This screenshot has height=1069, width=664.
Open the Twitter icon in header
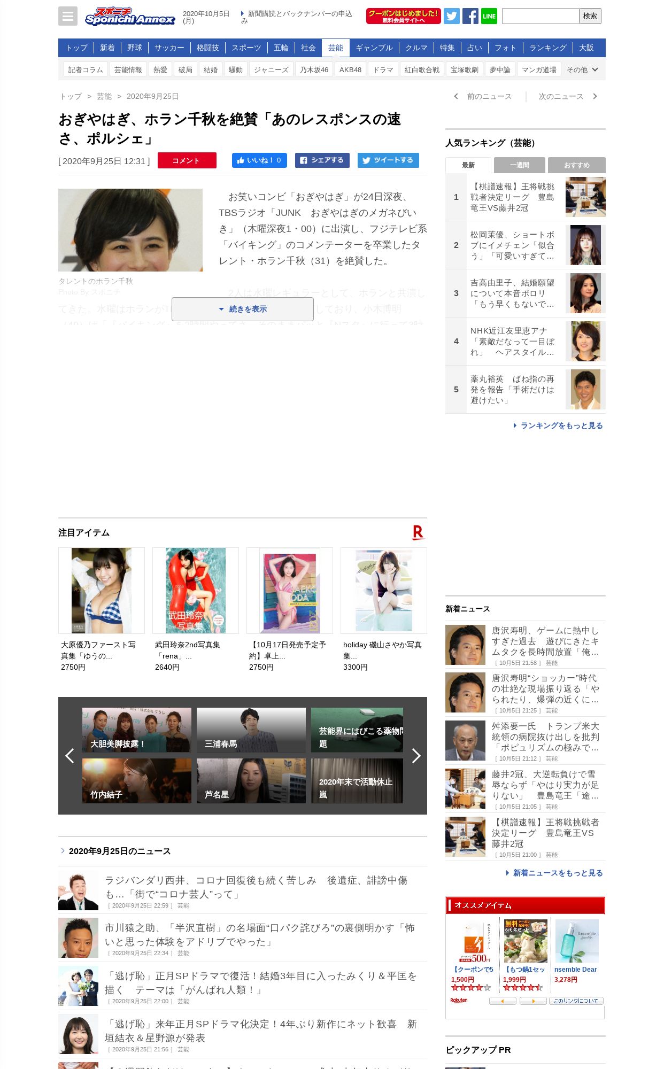point(452,16)
